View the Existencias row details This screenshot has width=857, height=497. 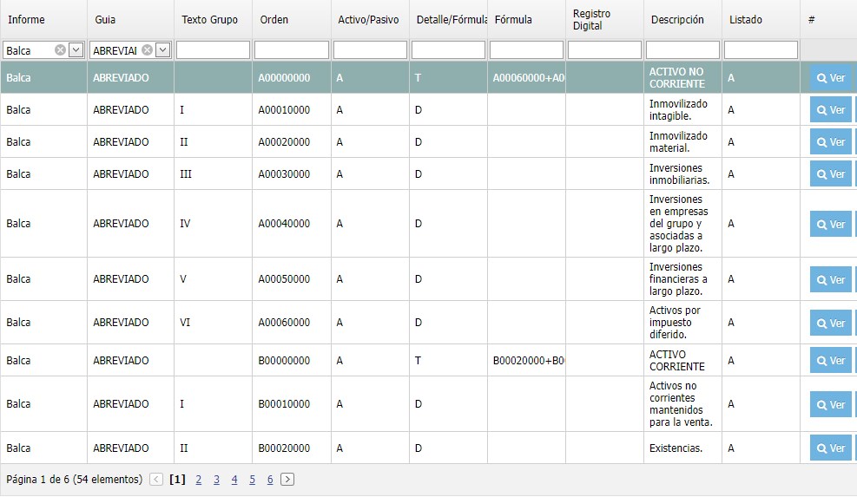click(x=830, y=448)
